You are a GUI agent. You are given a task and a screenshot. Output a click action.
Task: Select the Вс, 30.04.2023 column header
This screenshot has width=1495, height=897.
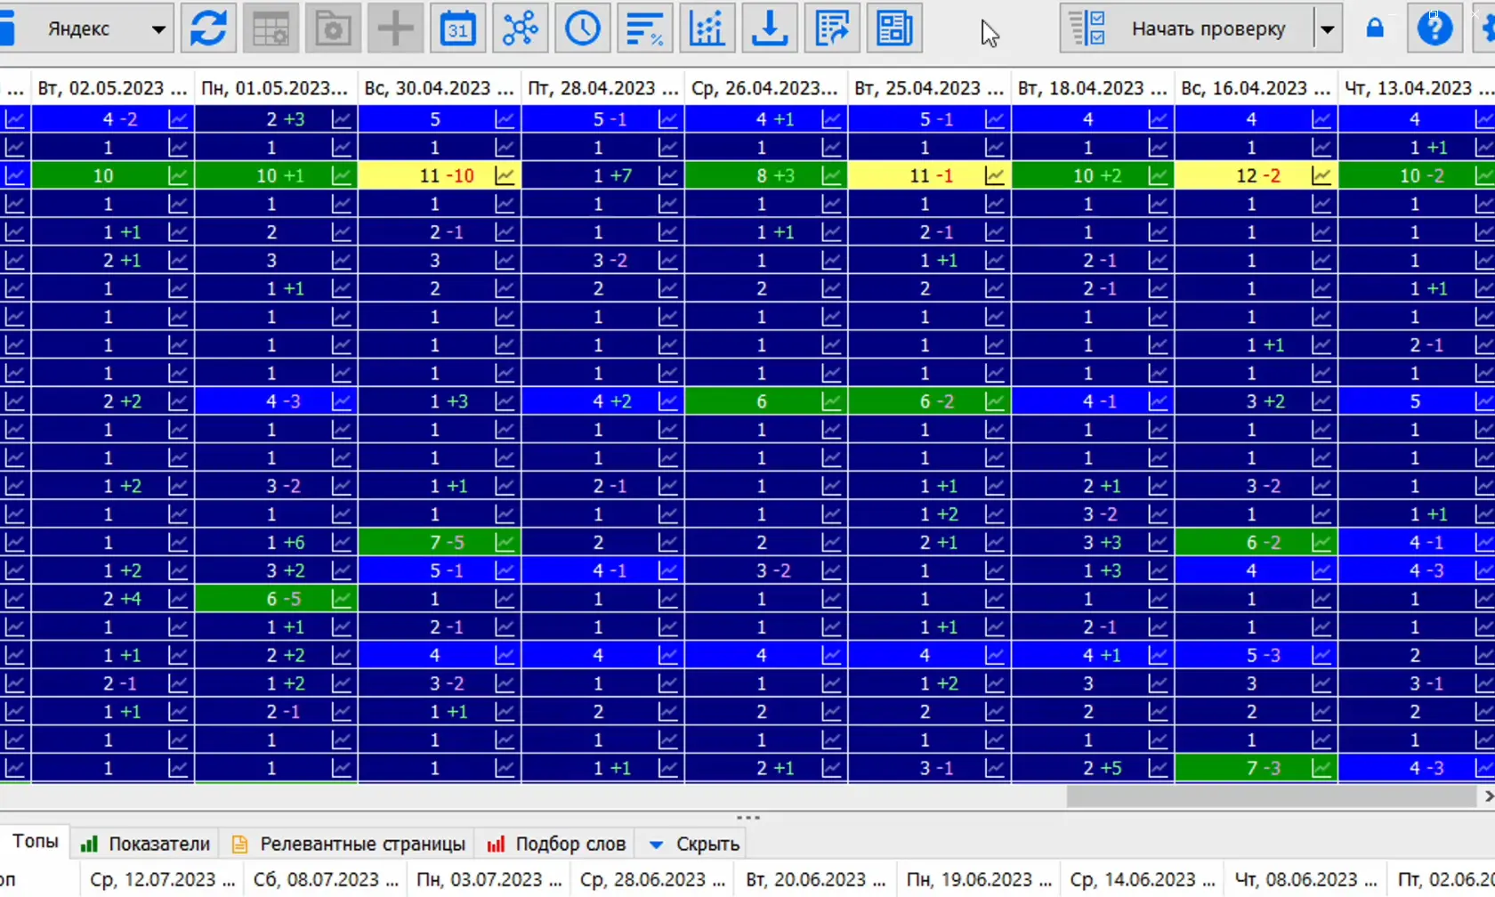coord(439,88)
